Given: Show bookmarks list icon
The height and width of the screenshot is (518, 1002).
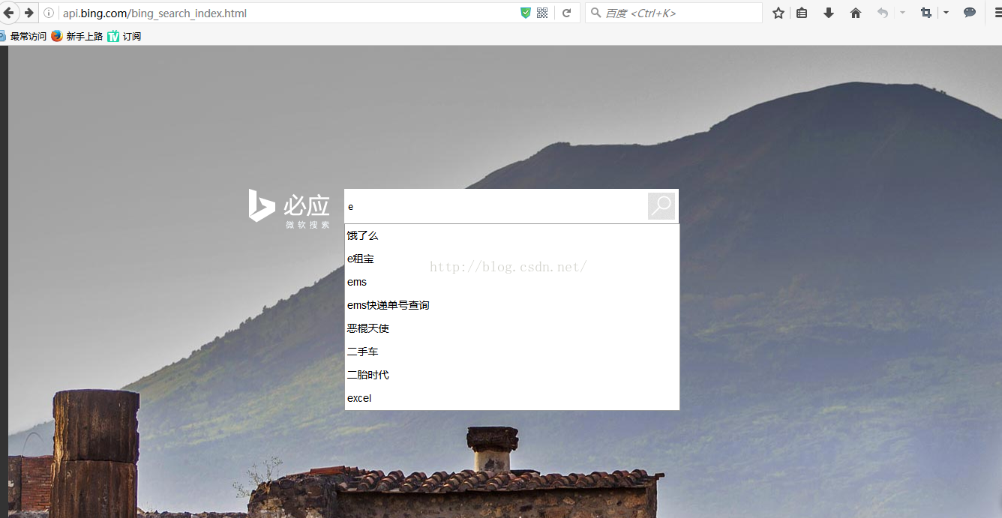Looking at the screenshot, I should pos(802,13).
